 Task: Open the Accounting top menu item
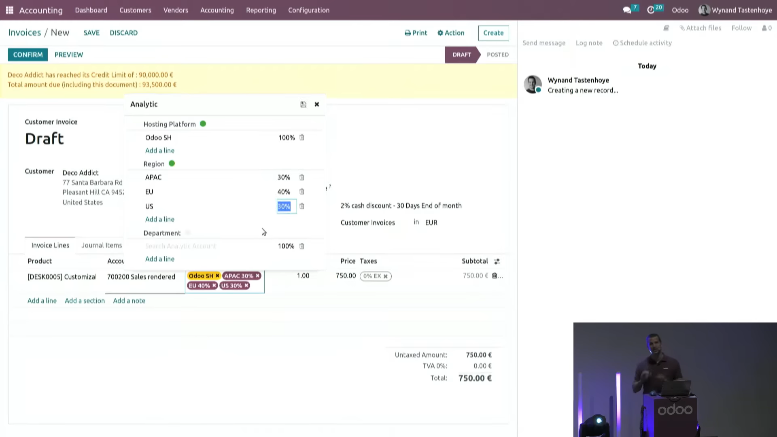tap(217, 10)
